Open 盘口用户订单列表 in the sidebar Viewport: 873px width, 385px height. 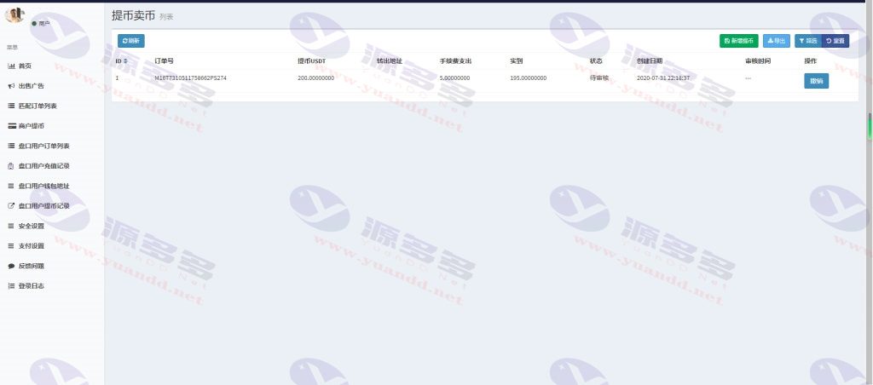tap(39, 146)
